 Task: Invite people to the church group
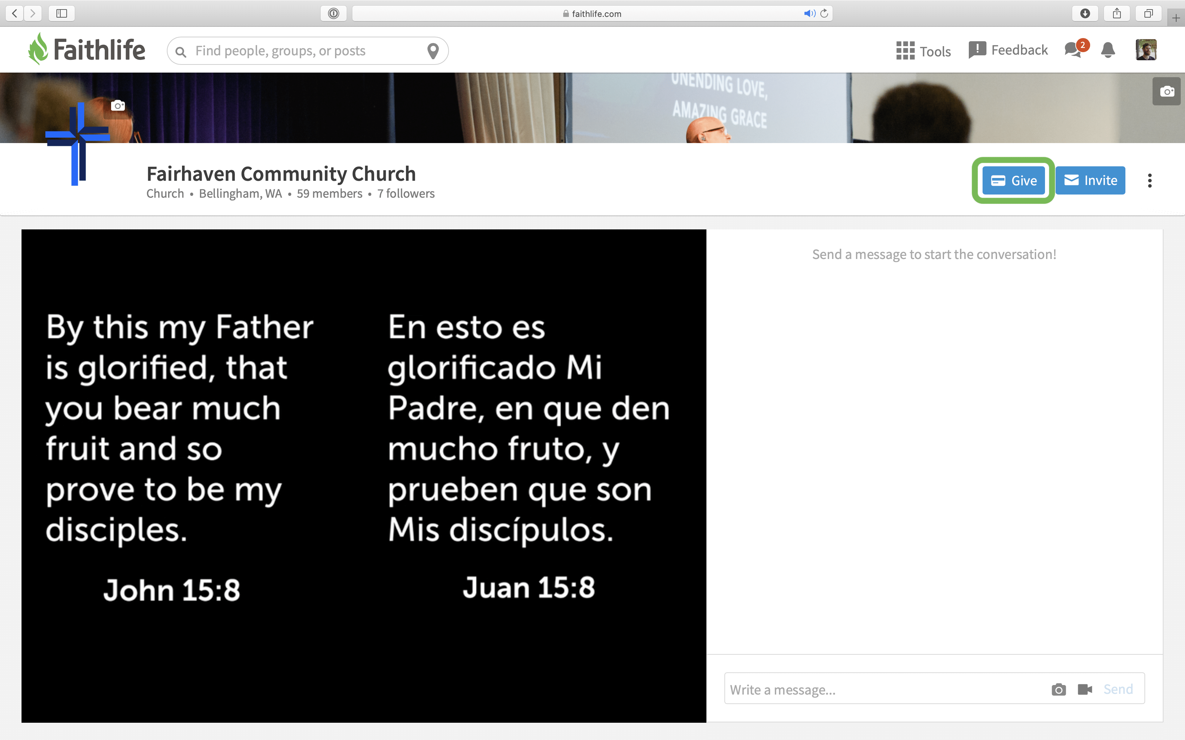pyautogui.click(x=1090, y=180)
